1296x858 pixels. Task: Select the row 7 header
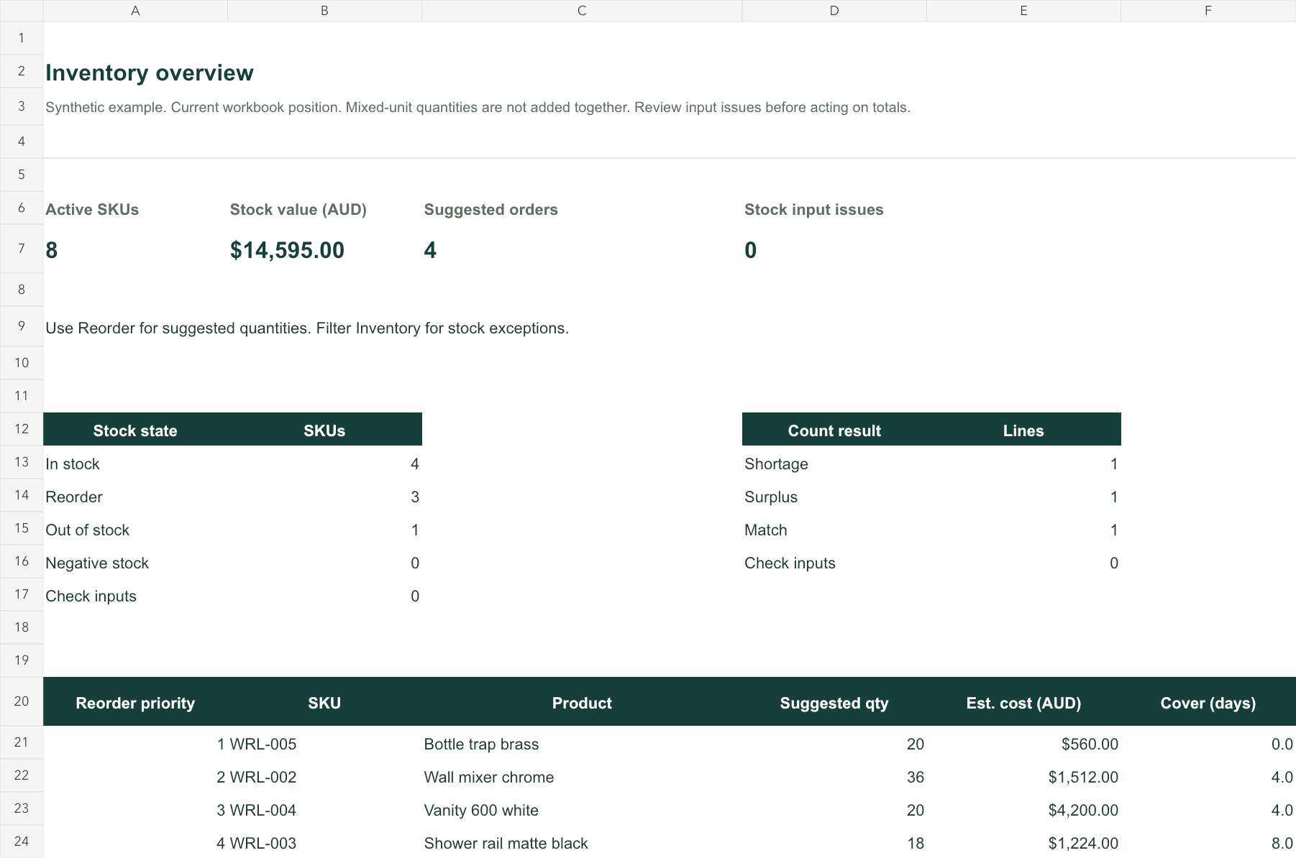pyautogui.click(x=22, y=249)
